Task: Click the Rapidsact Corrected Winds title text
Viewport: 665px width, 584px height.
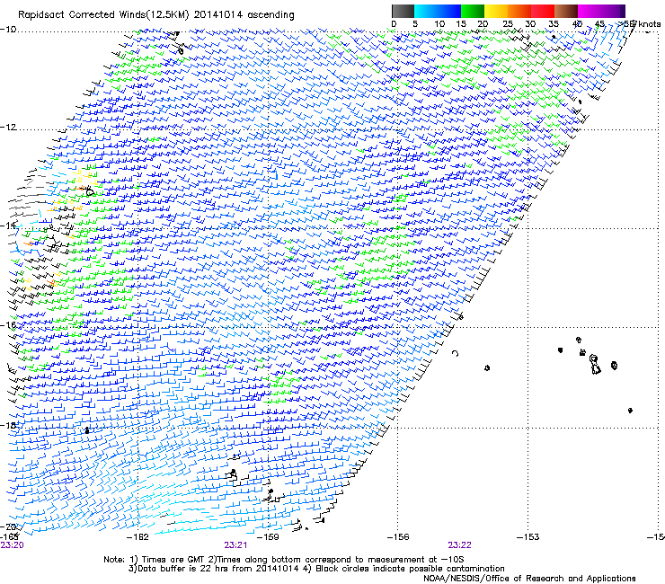Action: click(x=155, y=15)
